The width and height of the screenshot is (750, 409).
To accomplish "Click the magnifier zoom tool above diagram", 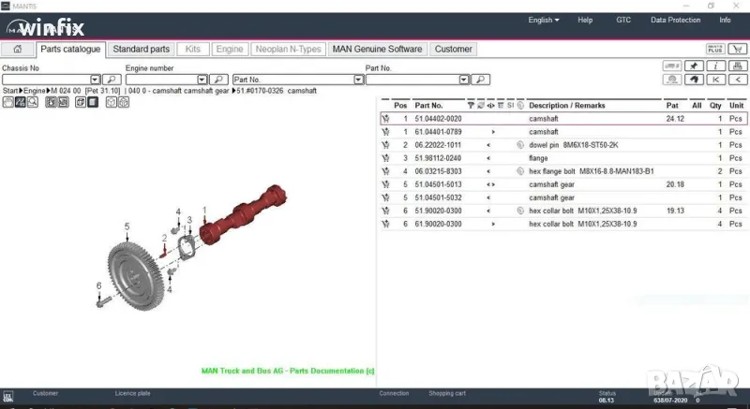I will pyautogui.click(x=33, y=102).
